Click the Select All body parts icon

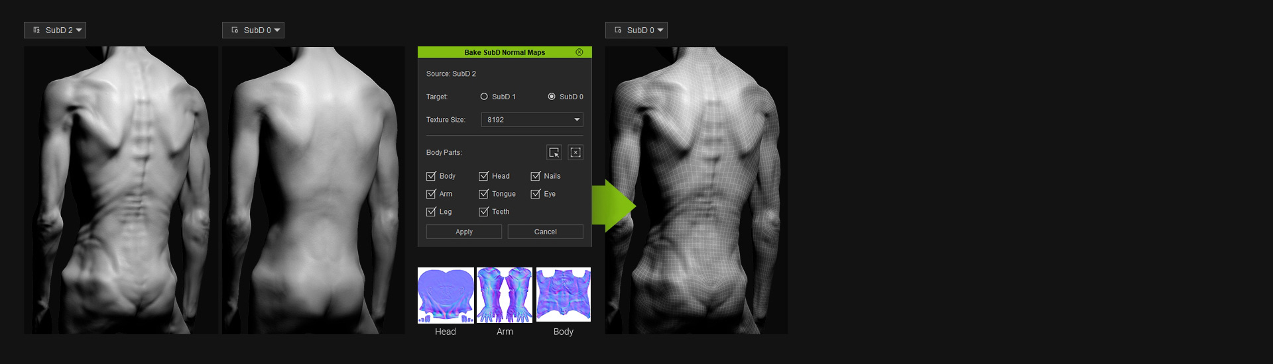554,153
